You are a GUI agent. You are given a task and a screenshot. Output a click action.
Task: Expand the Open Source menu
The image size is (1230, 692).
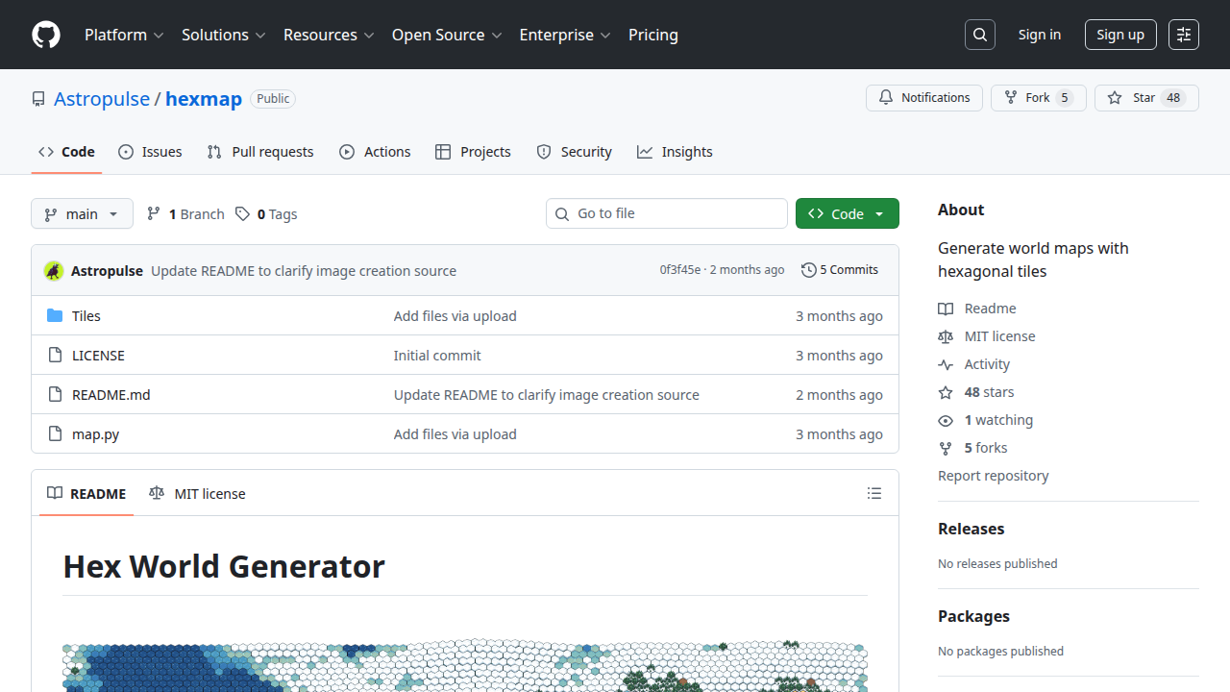click(x=447, y=35)
